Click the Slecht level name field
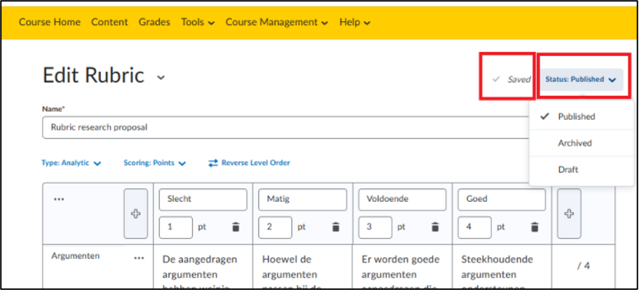This screenshot has width=639, height=290. click(x=202, y=199)
